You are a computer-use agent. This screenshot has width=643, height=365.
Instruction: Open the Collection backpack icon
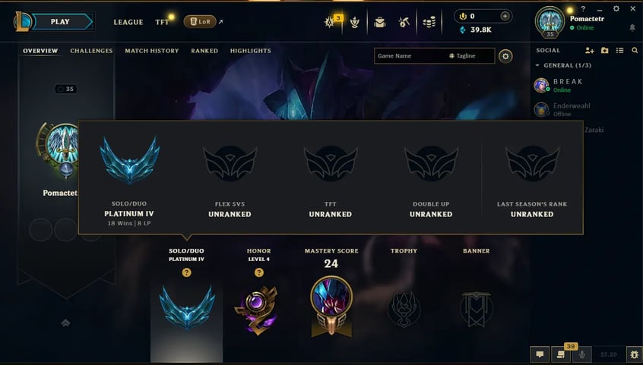(380, 22)
